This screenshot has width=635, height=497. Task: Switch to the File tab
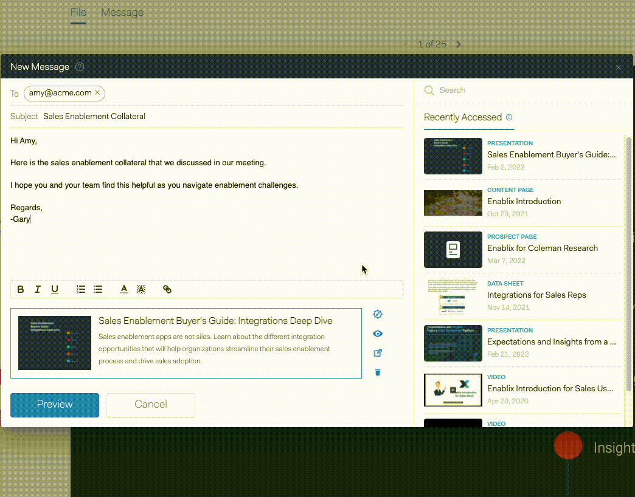point(78,13)
